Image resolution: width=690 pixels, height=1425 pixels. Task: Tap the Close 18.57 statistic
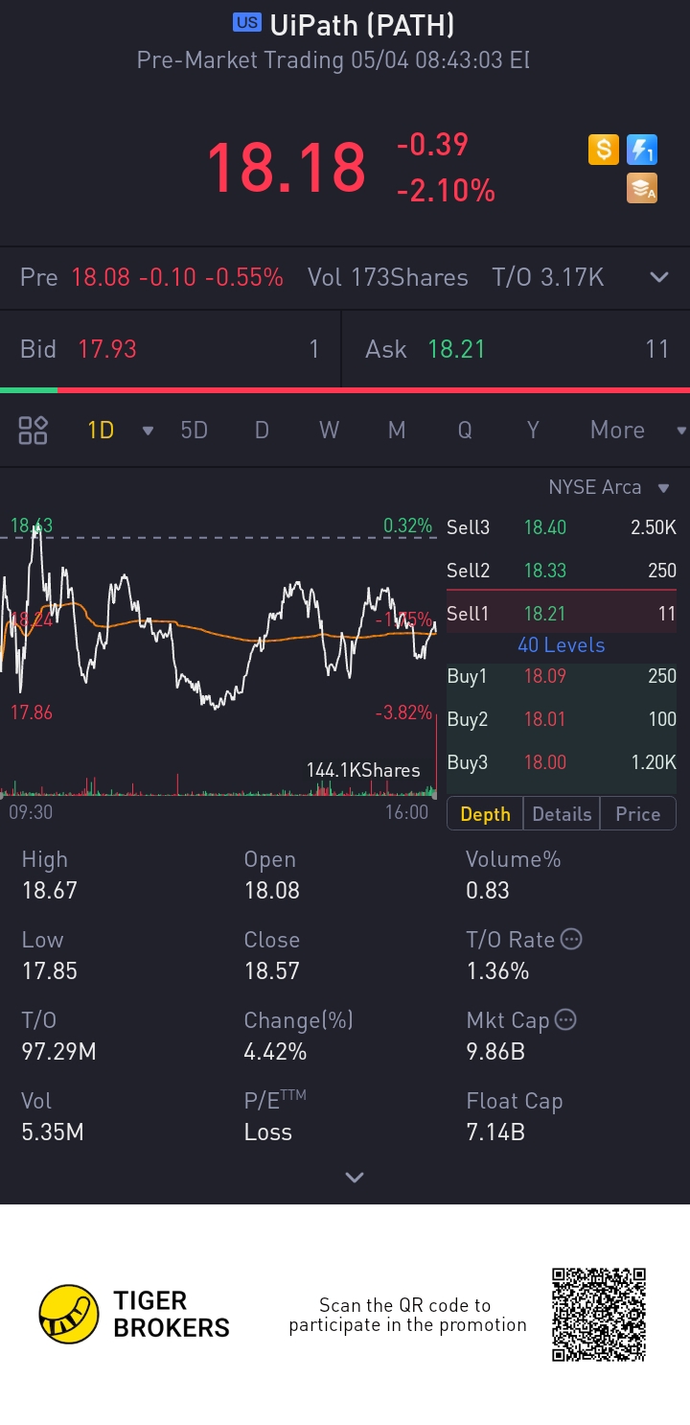click(x=272, y=955)
